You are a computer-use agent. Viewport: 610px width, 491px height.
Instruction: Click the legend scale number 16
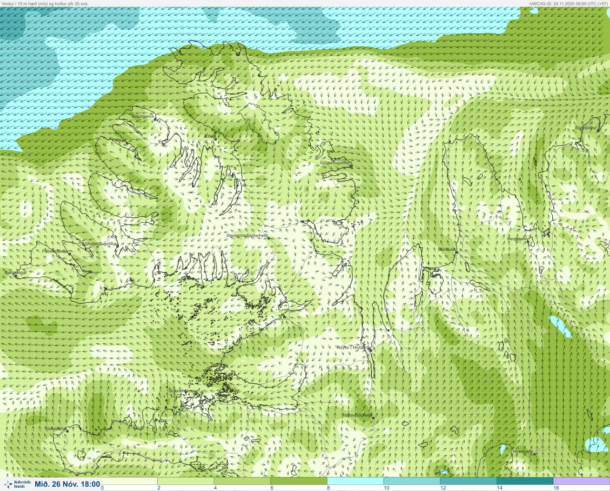point(556,488)
